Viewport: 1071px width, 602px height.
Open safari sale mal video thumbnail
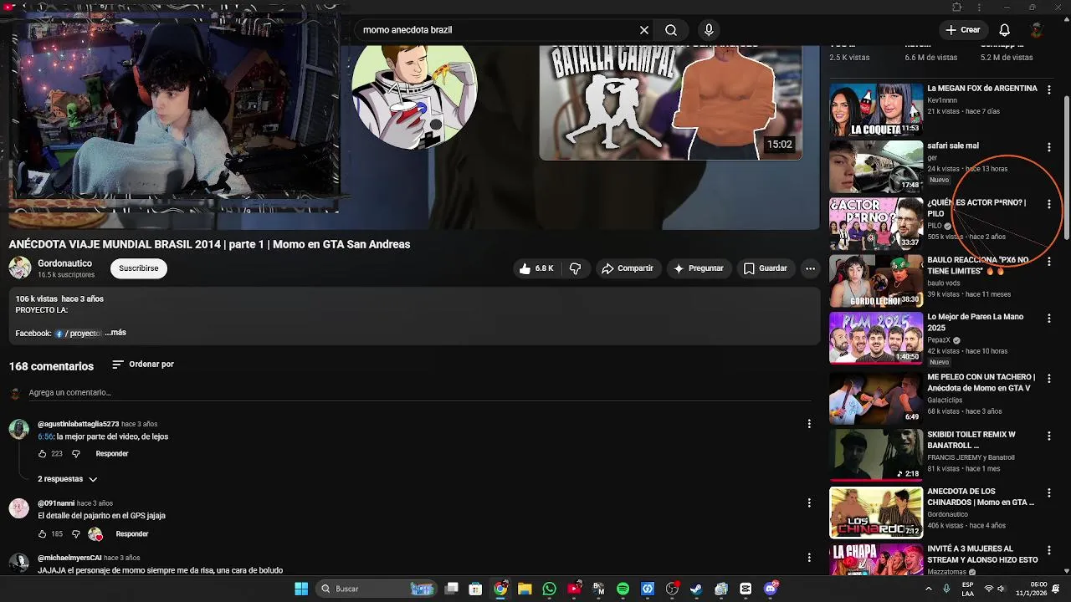pyautogui.click(x=876, y=166)
